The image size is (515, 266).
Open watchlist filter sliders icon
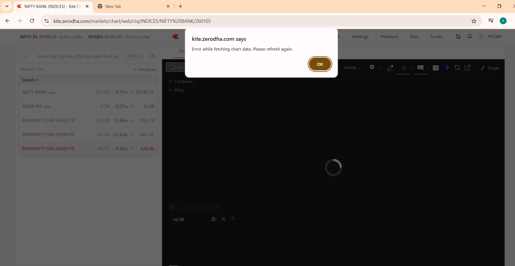pyautogui.click(x=153, y=56)
